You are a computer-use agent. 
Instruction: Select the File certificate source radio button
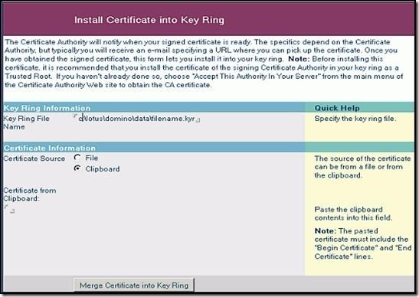tap(77, 158)
